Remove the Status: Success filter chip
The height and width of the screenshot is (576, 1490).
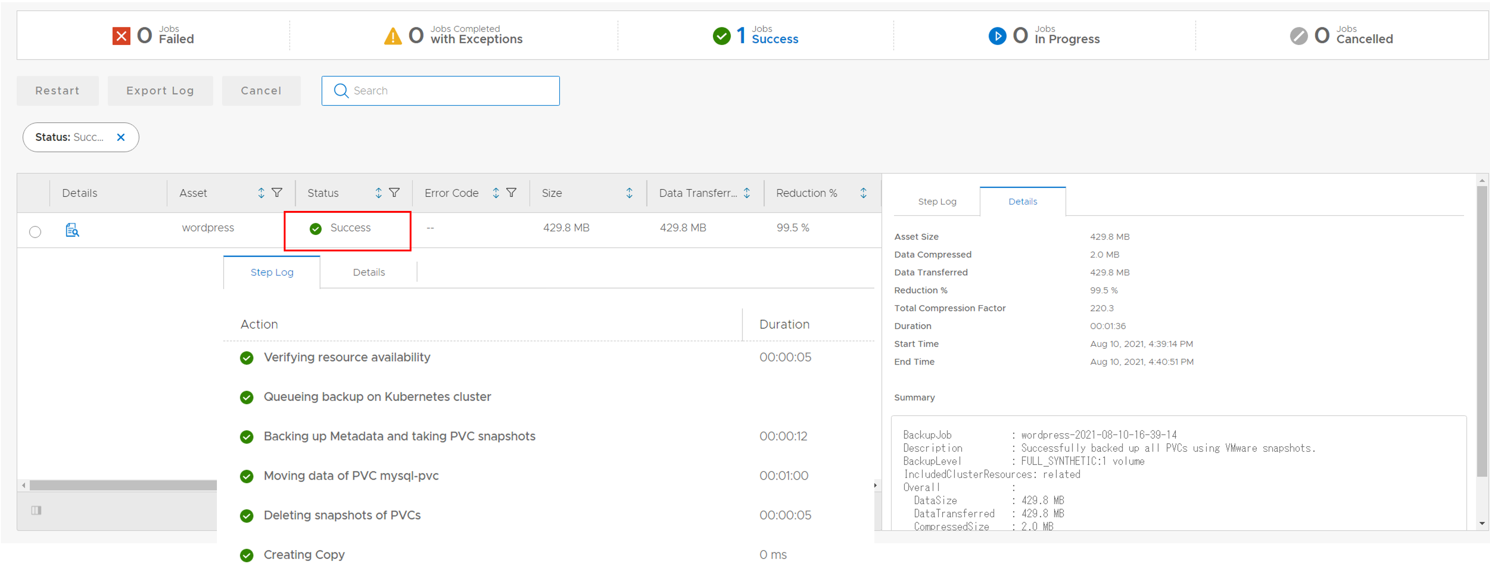[x=121, y=137]
